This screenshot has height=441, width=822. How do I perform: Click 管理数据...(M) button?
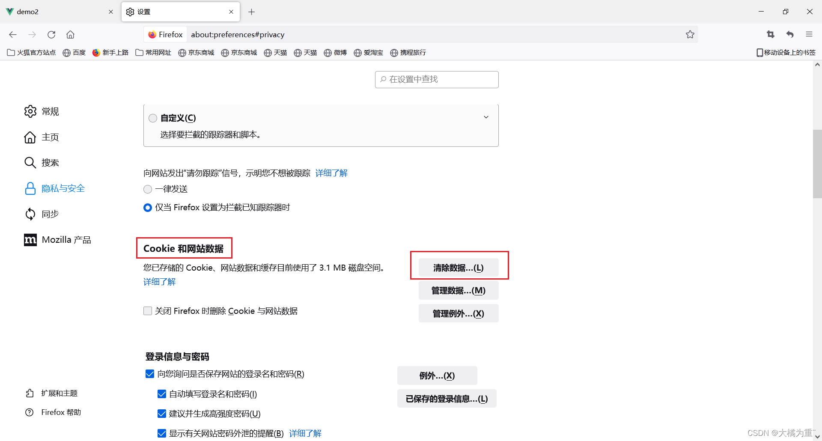pos(459,290)
